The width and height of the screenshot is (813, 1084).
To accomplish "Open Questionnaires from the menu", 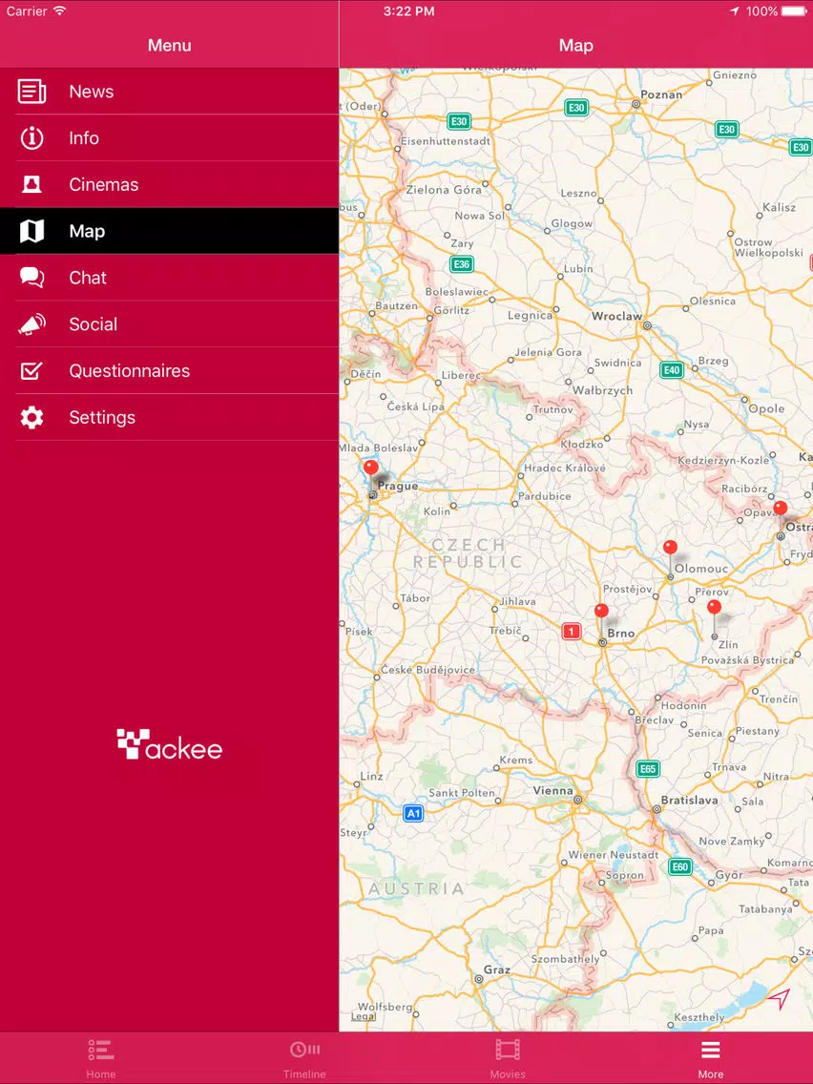I will click(x=170, y=370).
